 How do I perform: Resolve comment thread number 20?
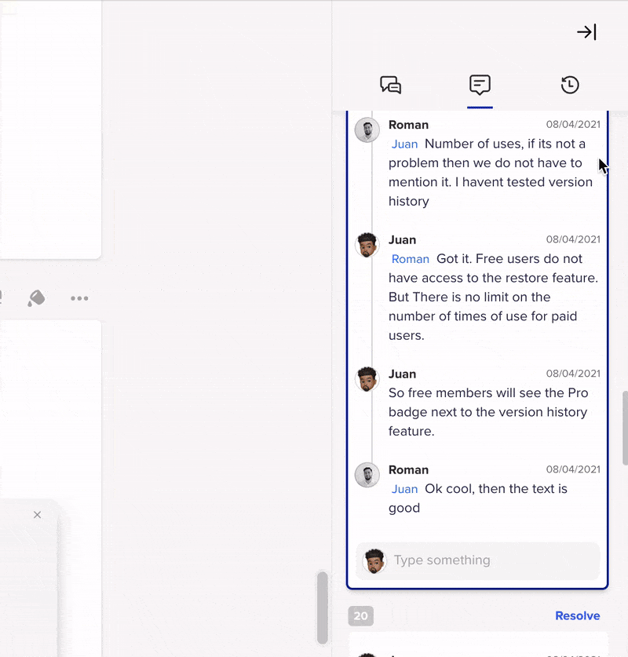(577, 616)
